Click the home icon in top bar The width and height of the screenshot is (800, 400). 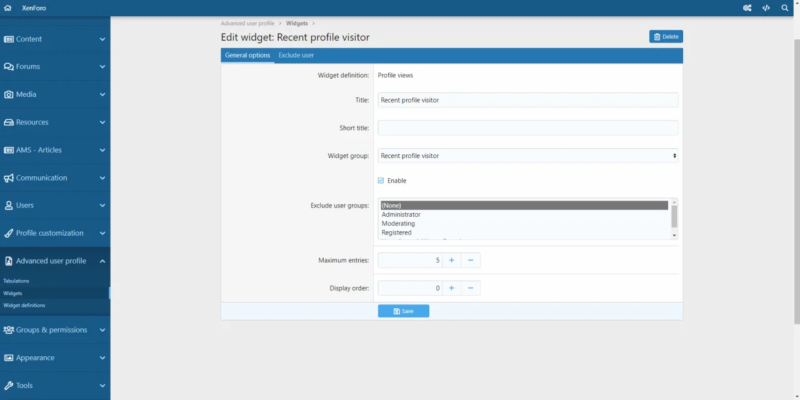click(x=8, y=8)
